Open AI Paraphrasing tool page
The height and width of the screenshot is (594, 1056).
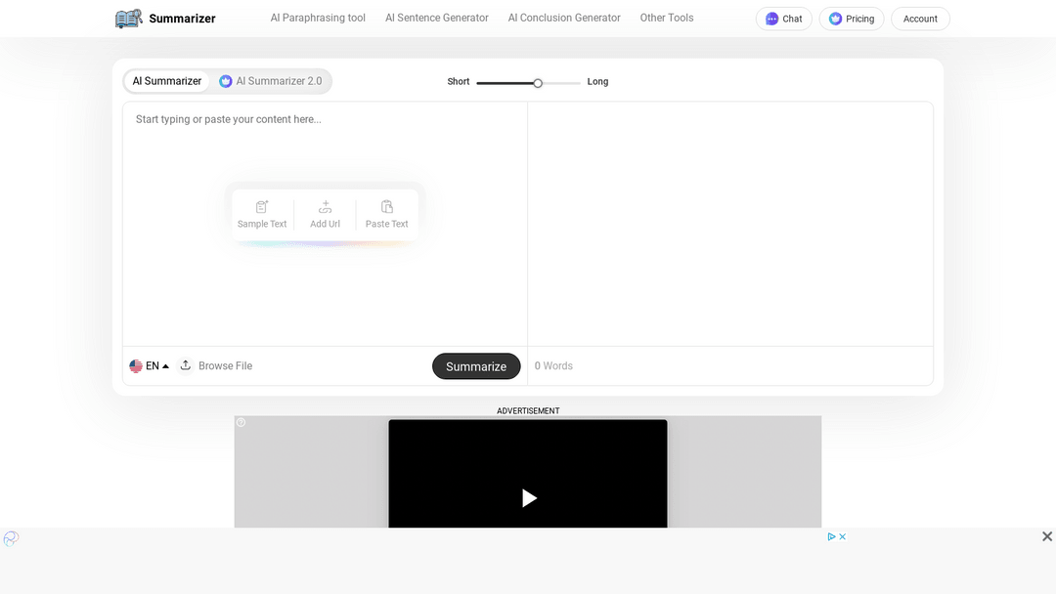click(x=318, y=18)
